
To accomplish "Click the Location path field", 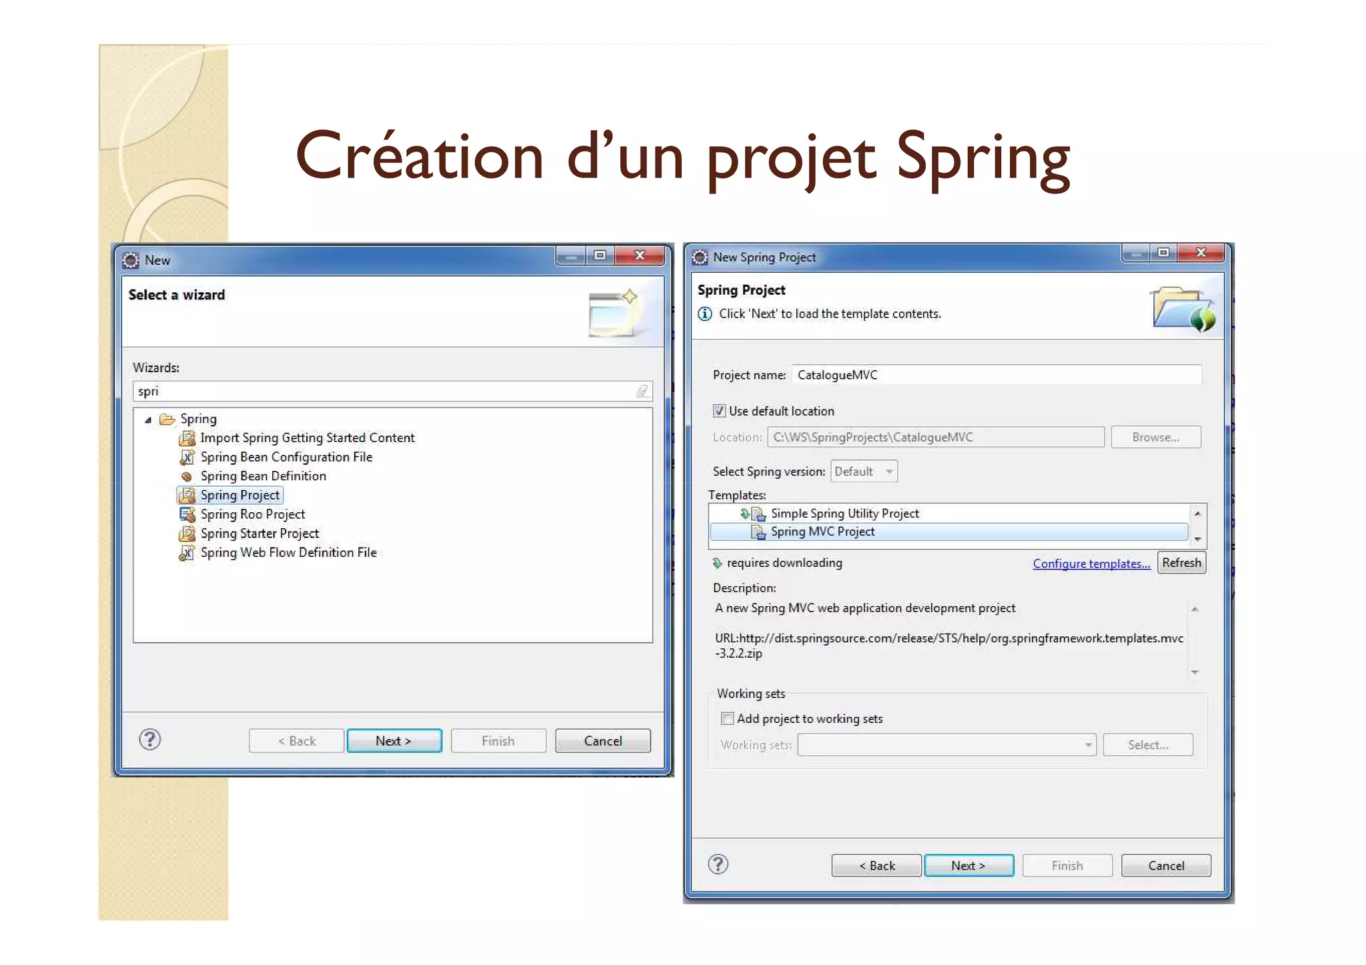I will click(936, 437).
